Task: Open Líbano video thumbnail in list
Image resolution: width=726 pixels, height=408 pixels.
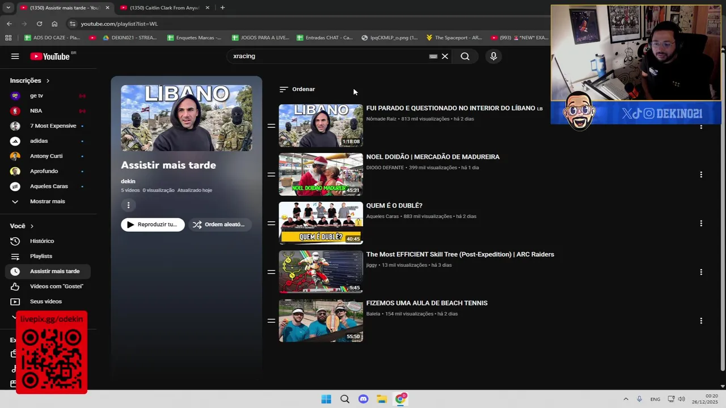Action: [320, 125]
